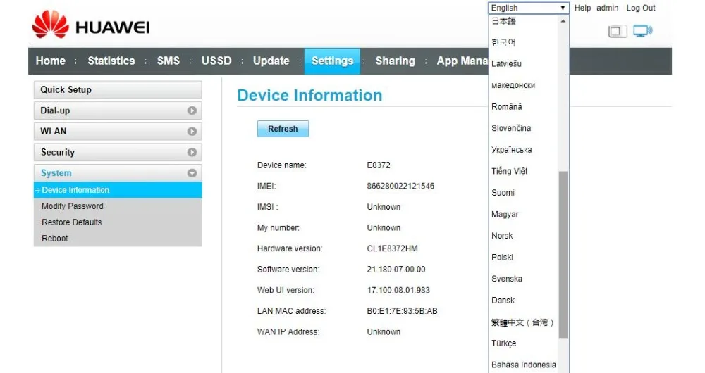Go to the Home tab

[50, 61]
